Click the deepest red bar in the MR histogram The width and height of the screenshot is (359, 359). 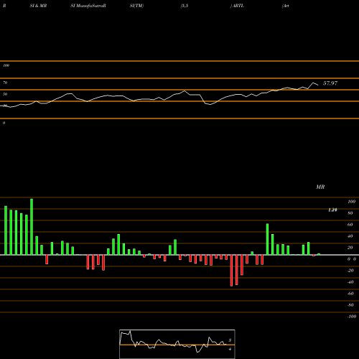(x=231, y=271)
